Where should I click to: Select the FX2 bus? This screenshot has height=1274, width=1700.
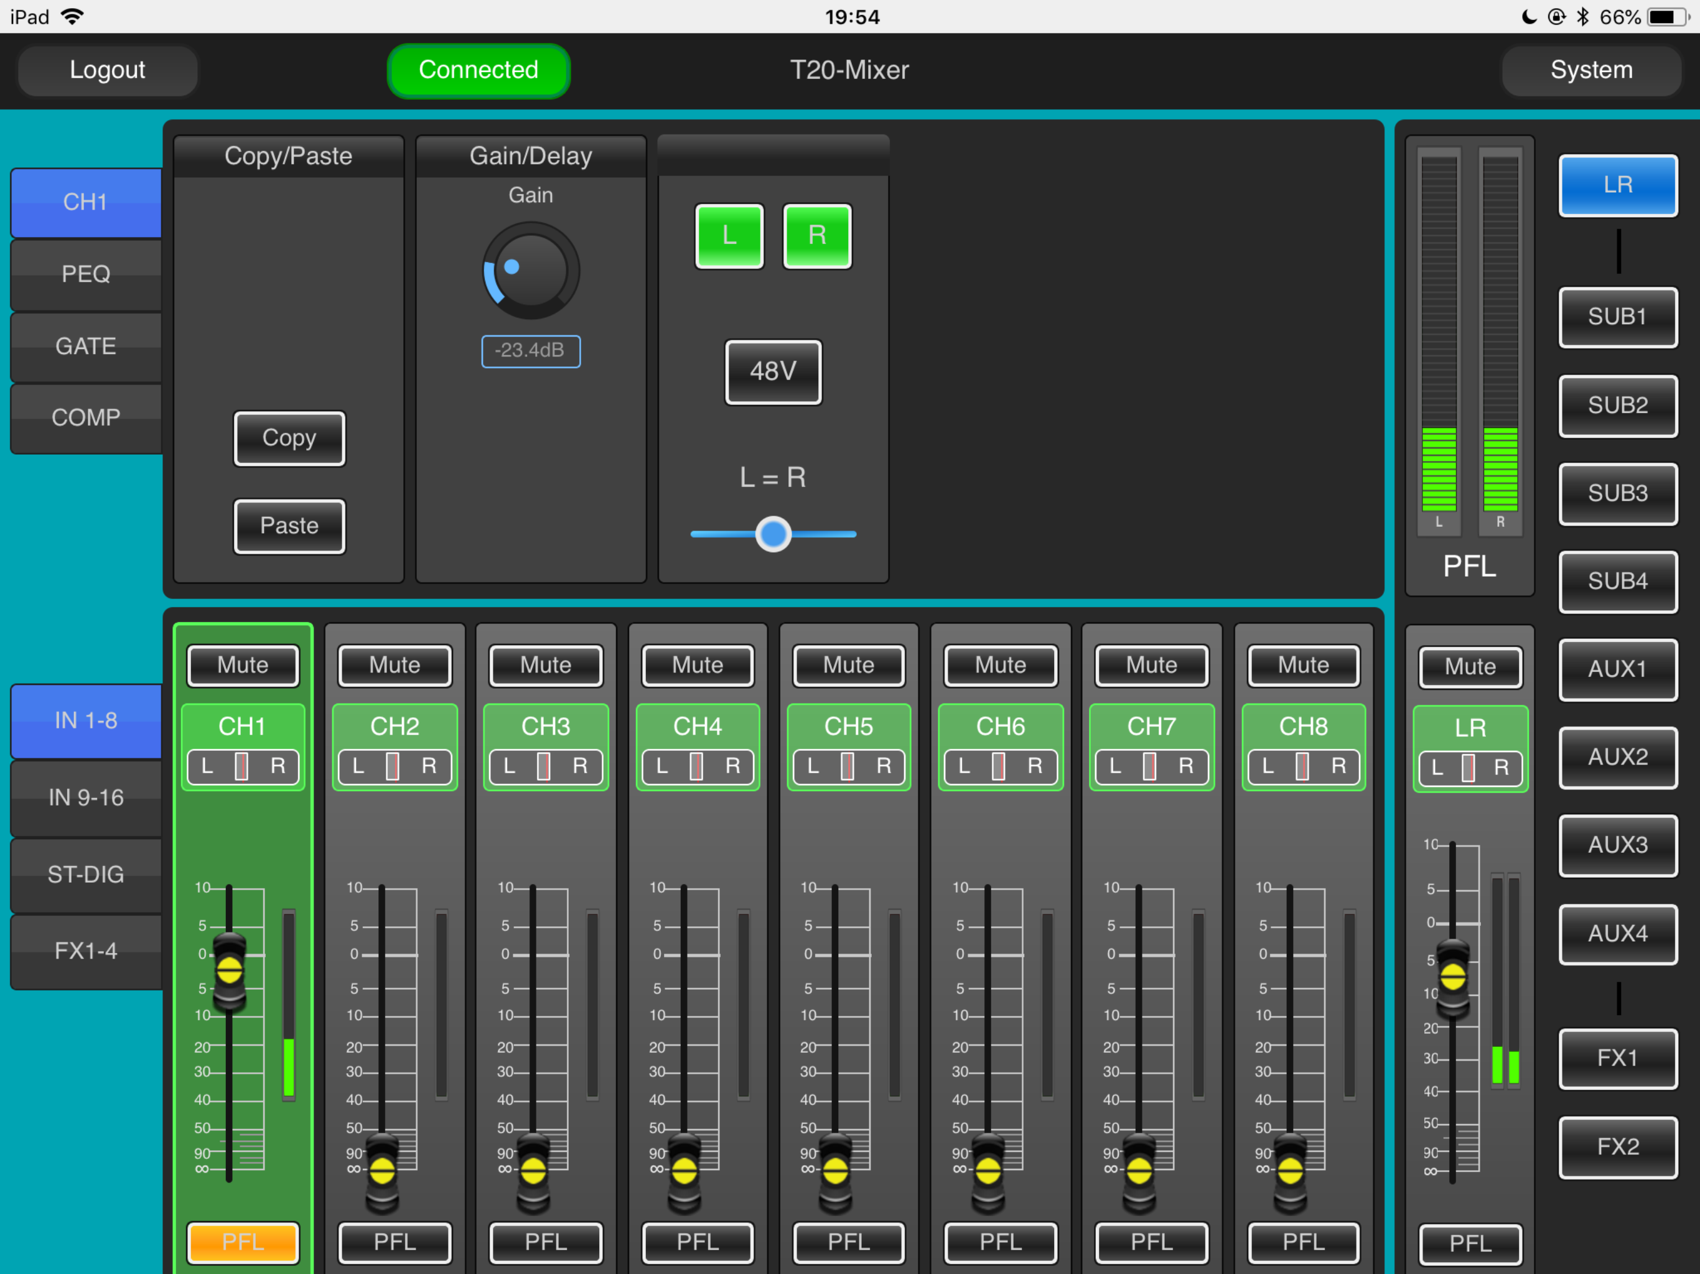coord(1618,1146)
